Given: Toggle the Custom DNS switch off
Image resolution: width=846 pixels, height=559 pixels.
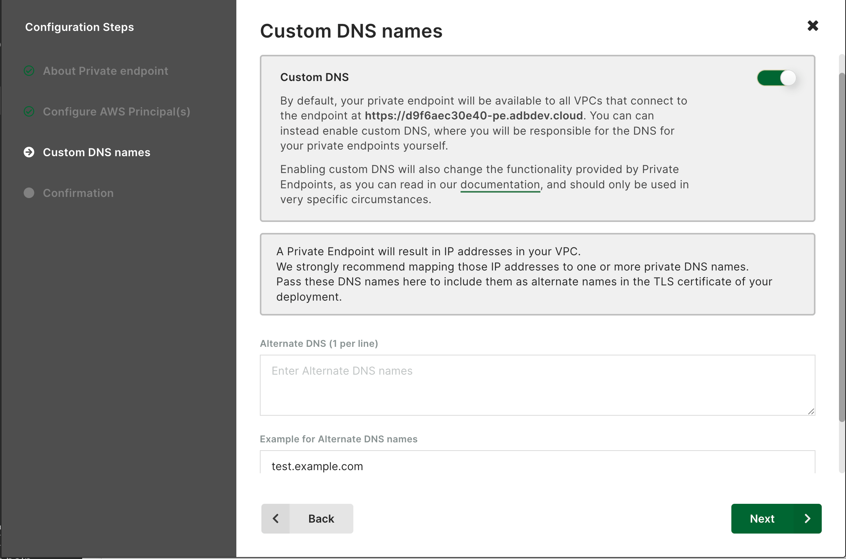Looking at the screenshot, I should coord(777,78).
